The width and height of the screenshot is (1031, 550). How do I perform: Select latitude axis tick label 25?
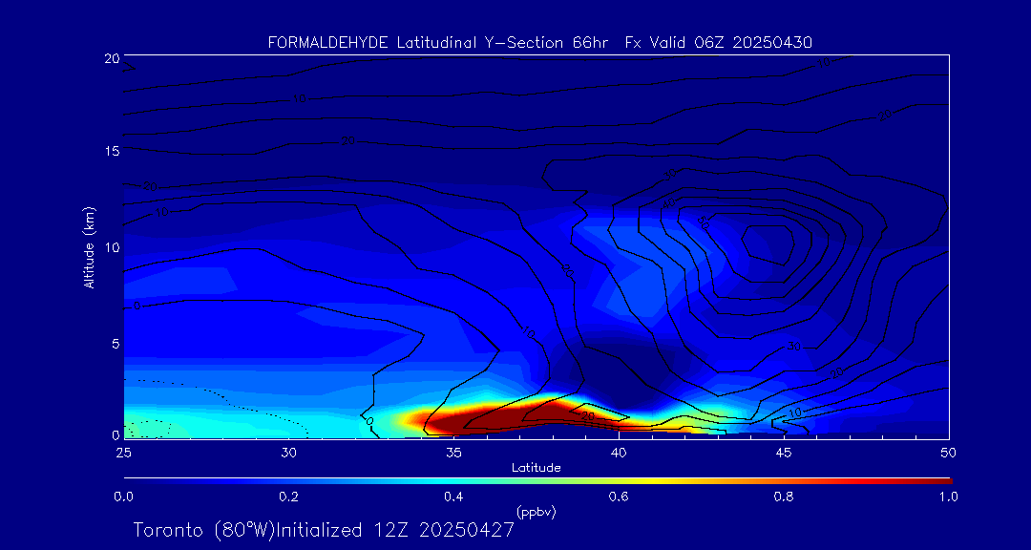click(123, 453)
